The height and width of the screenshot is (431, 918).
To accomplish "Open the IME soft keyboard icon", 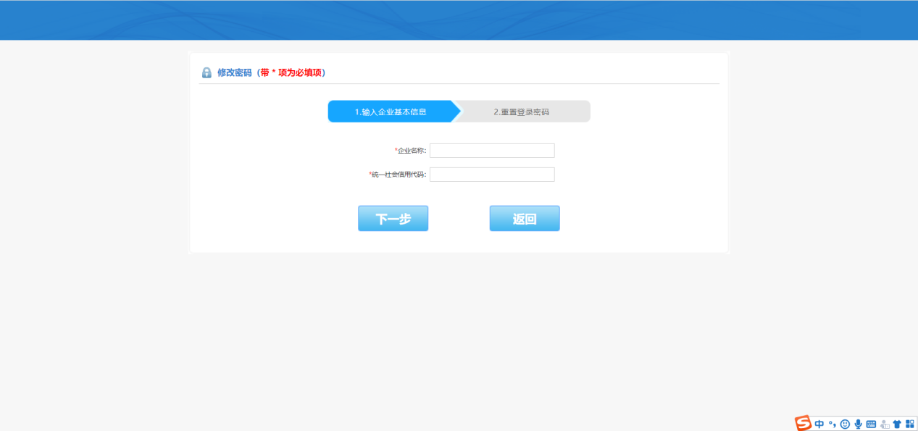I will 871,424.
